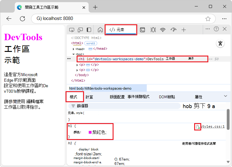Click the display: block declaration
232x167 pixels.
point(89,149)
